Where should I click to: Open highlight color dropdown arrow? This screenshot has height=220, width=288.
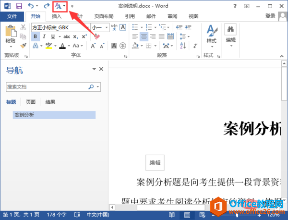point(55,46)
